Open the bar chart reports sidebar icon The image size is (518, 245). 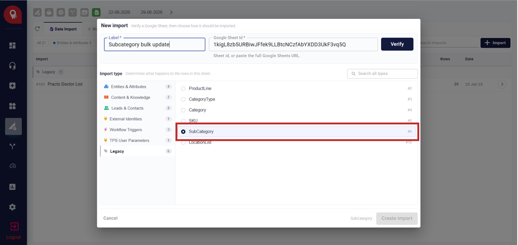12,187
